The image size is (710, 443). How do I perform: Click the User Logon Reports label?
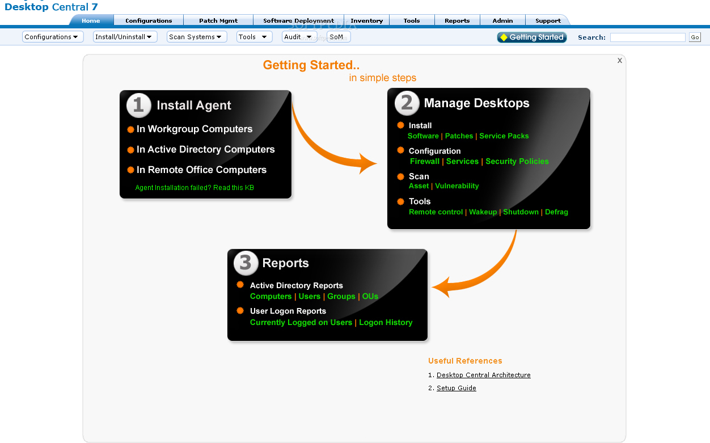click(x=288, y=311)
